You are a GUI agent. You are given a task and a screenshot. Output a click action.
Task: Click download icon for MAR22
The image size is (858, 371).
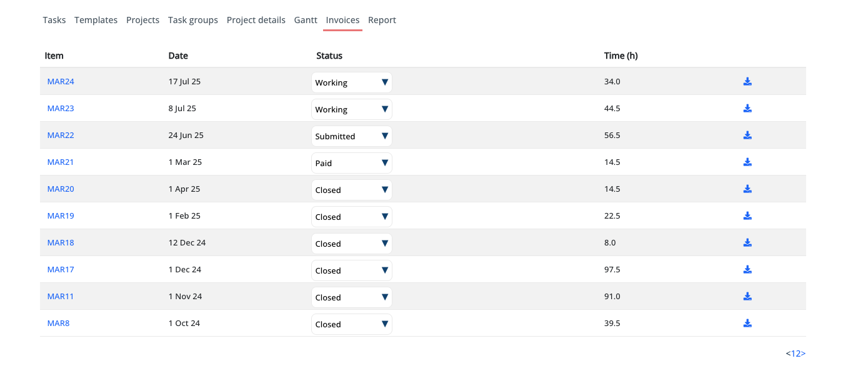pos(747,136)
